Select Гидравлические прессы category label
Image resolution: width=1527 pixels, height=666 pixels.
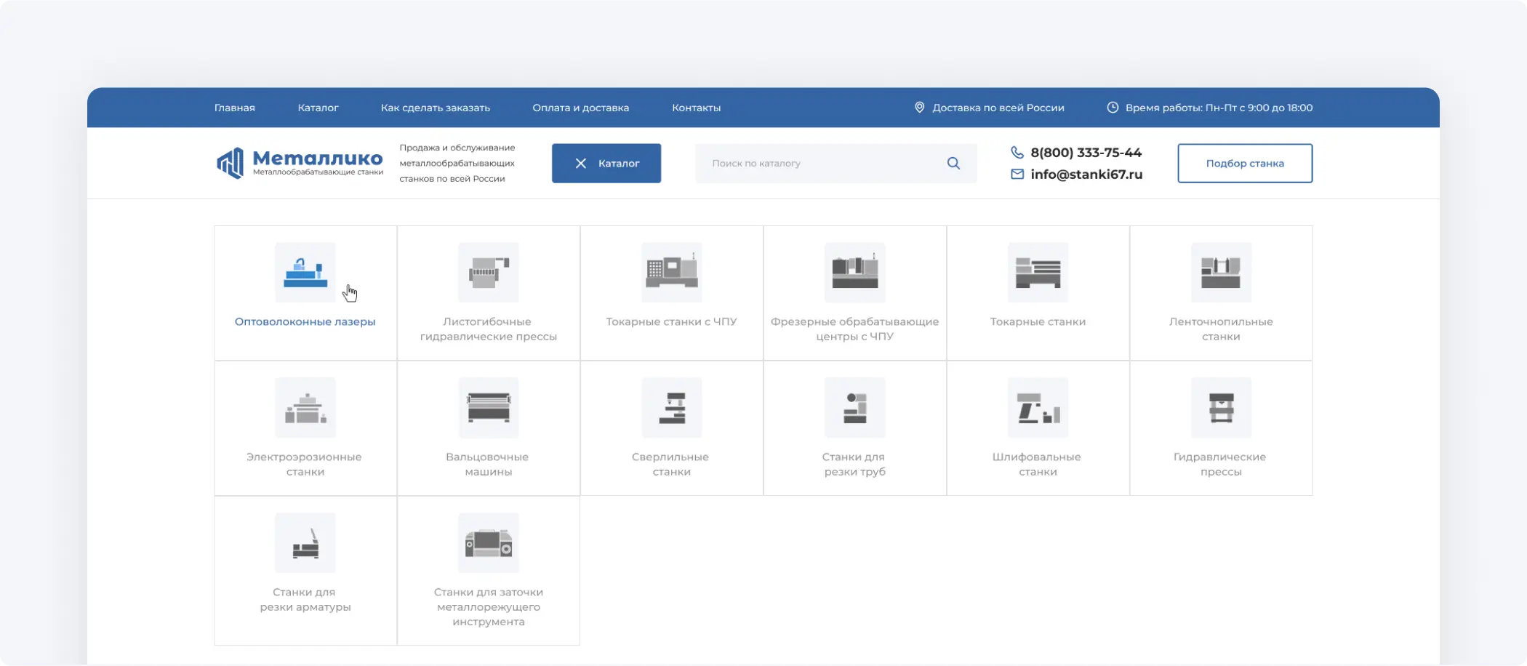click(1220, 464)
